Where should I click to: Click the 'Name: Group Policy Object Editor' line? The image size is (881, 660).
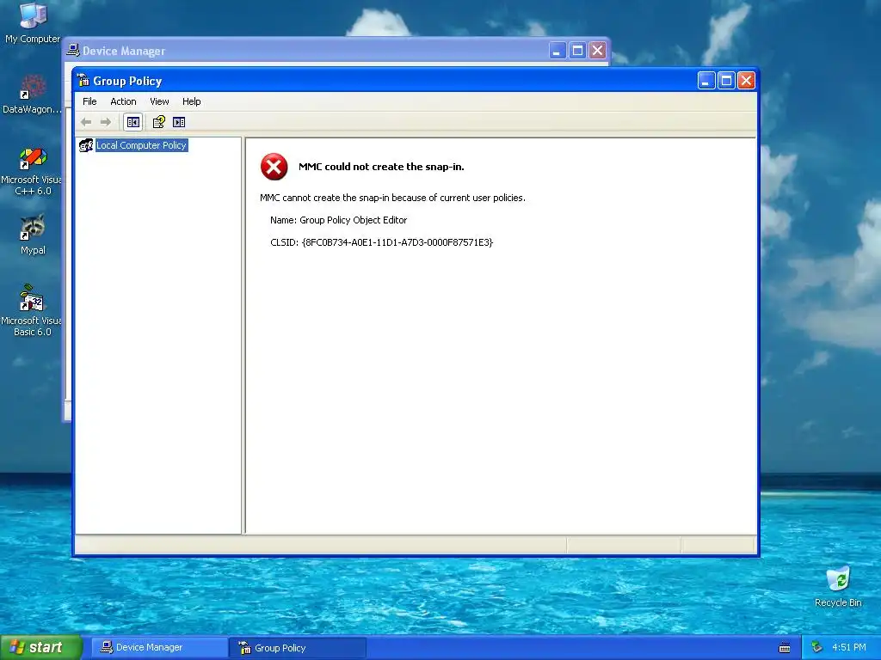pyautogui.click(x=338, y=220)
